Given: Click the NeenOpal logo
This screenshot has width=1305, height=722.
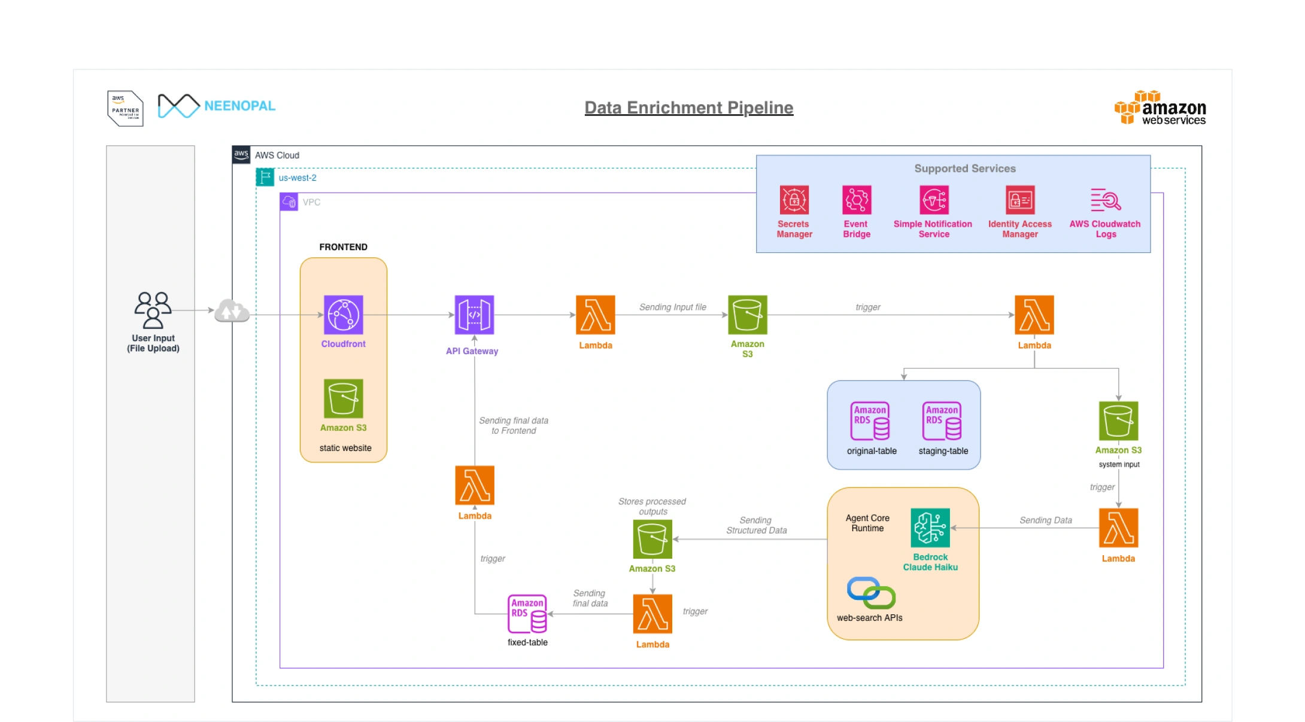Looking at the screenshot, I should point(216,106).
